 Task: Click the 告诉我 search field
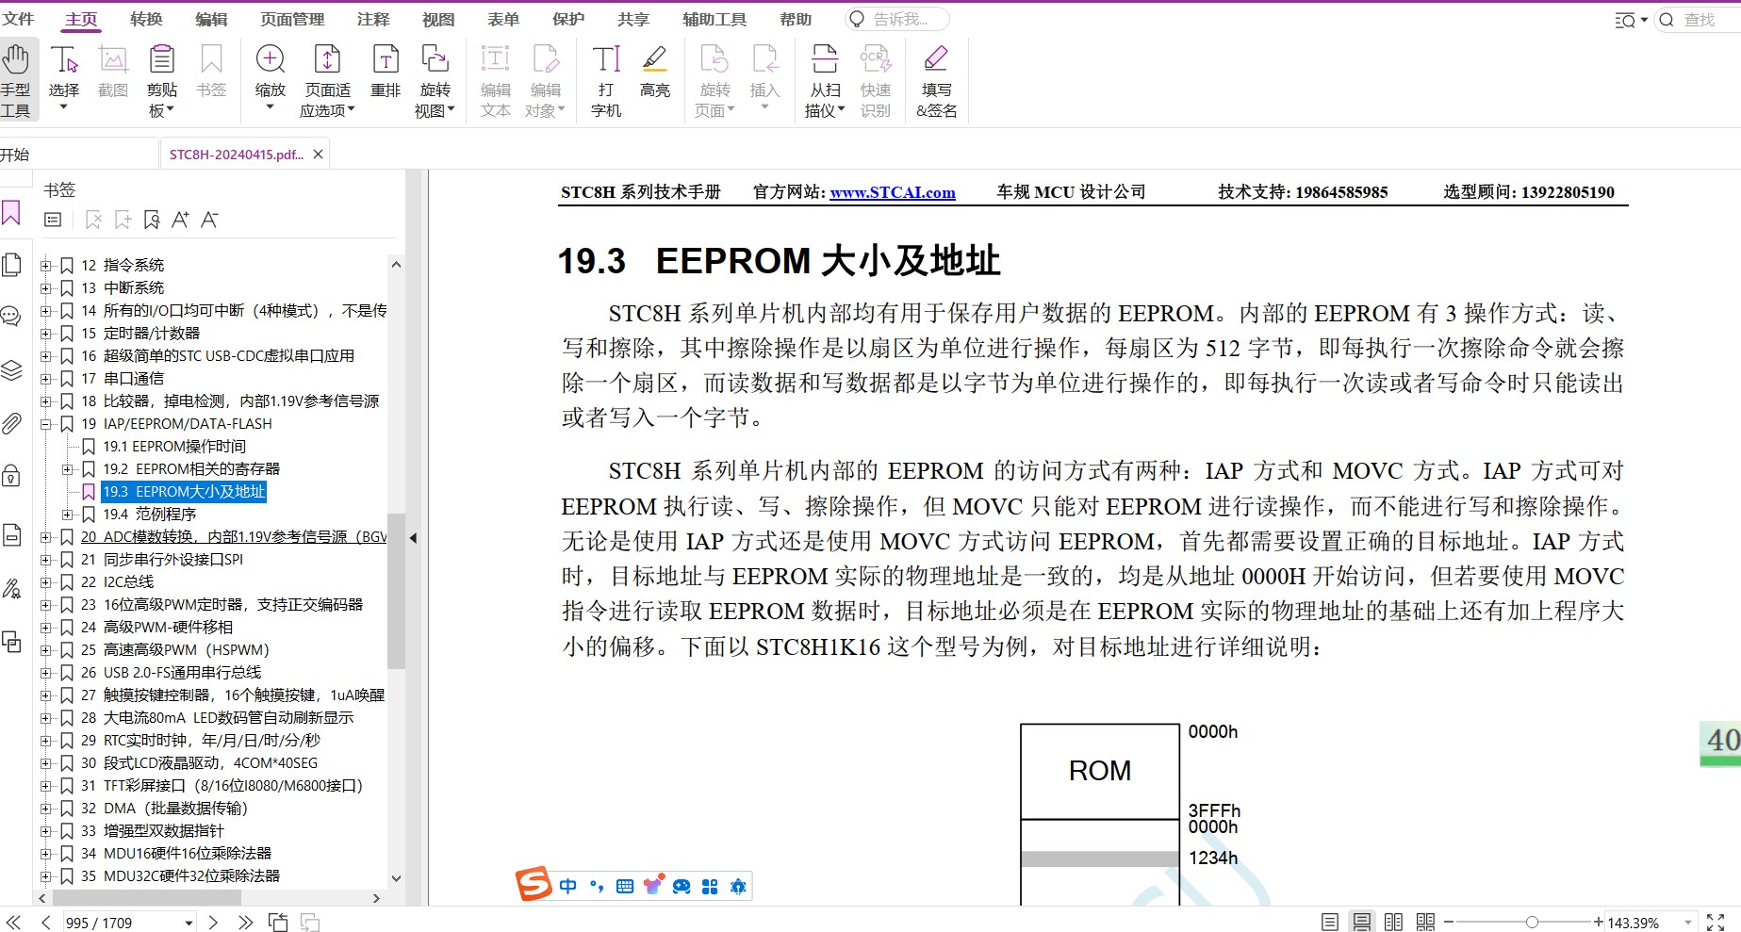tap(897, 19)
